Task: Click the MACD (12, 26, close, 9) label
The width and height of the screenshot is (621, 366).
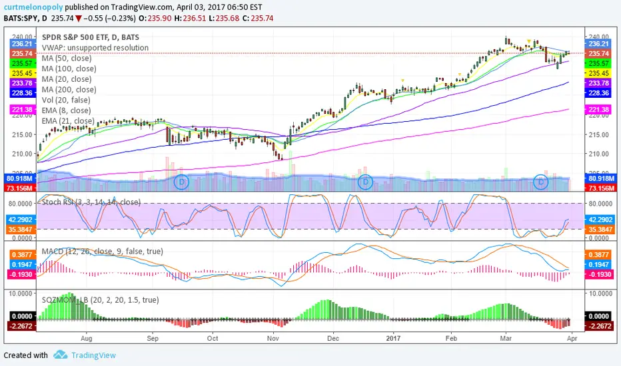Action: [102, 252]
